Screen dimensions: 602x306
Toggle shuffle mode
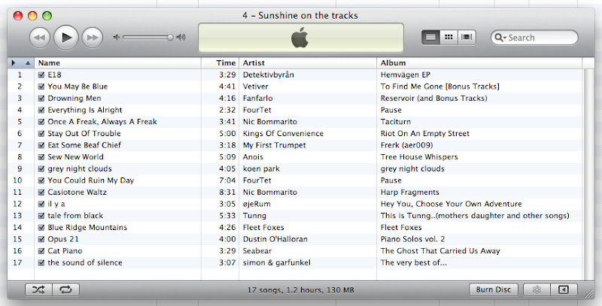[38, 289]
